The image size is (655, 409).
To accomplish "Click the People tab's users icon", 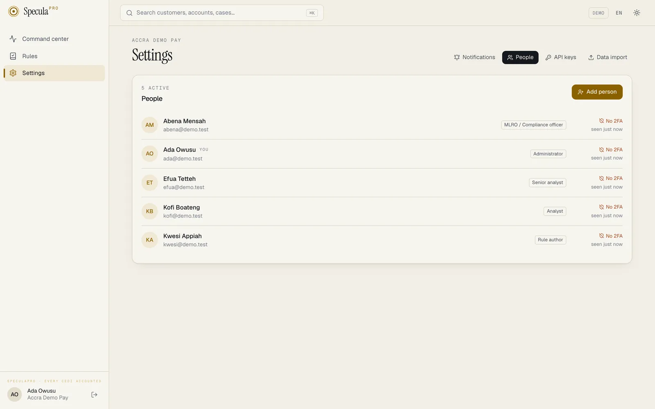I will point(510,57).
